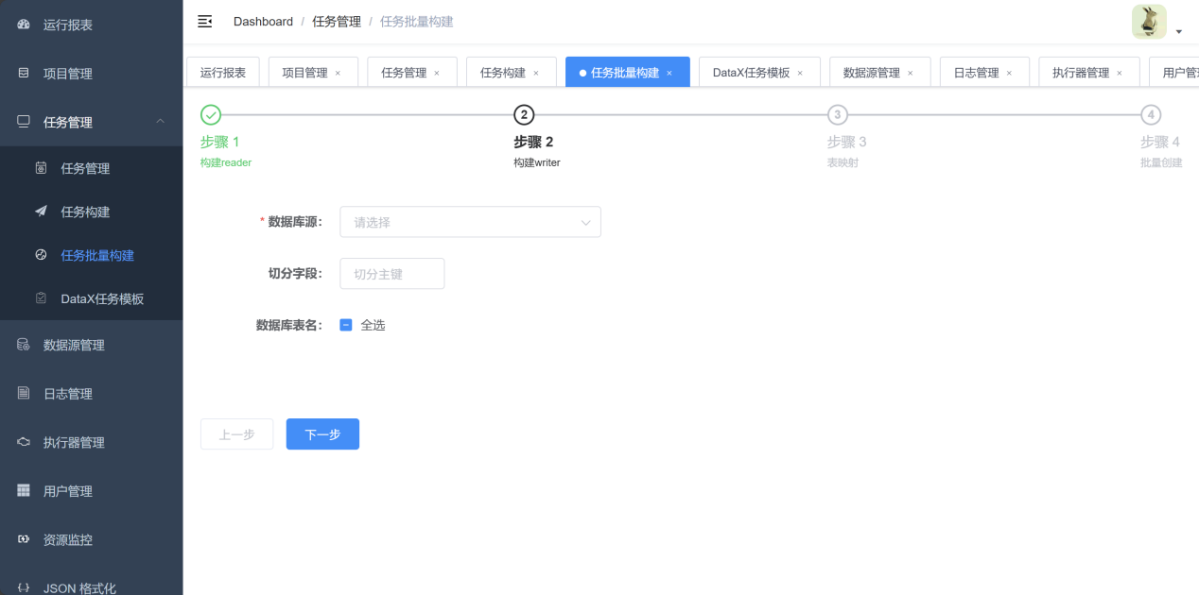The image size is (1199, 595).
Task: Open the 数据库源 select dropdown
Action: 470,222
